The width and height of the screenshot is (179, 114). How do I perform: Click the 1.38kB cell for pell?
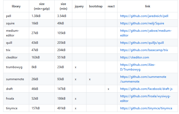tap(36, 16)
